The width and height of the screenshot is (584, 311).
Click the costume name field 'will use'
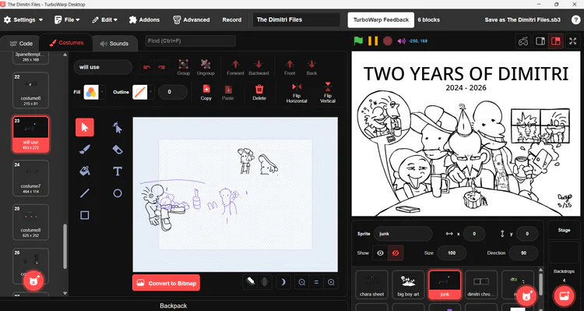coord(103,67)
